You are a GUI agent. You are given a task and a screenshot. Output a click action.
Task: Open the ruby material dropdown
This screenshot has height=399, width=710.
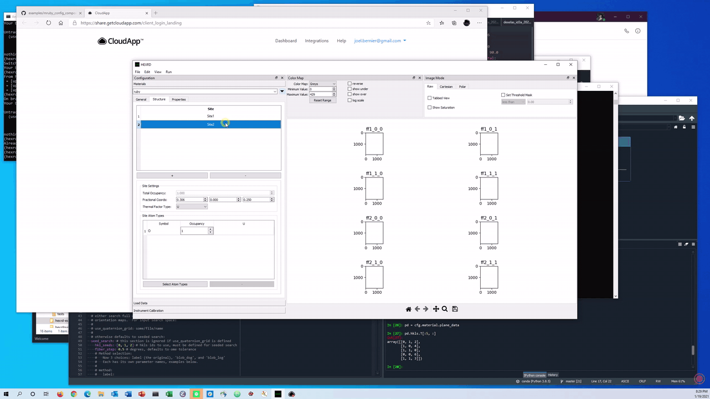tap(275, 91)
